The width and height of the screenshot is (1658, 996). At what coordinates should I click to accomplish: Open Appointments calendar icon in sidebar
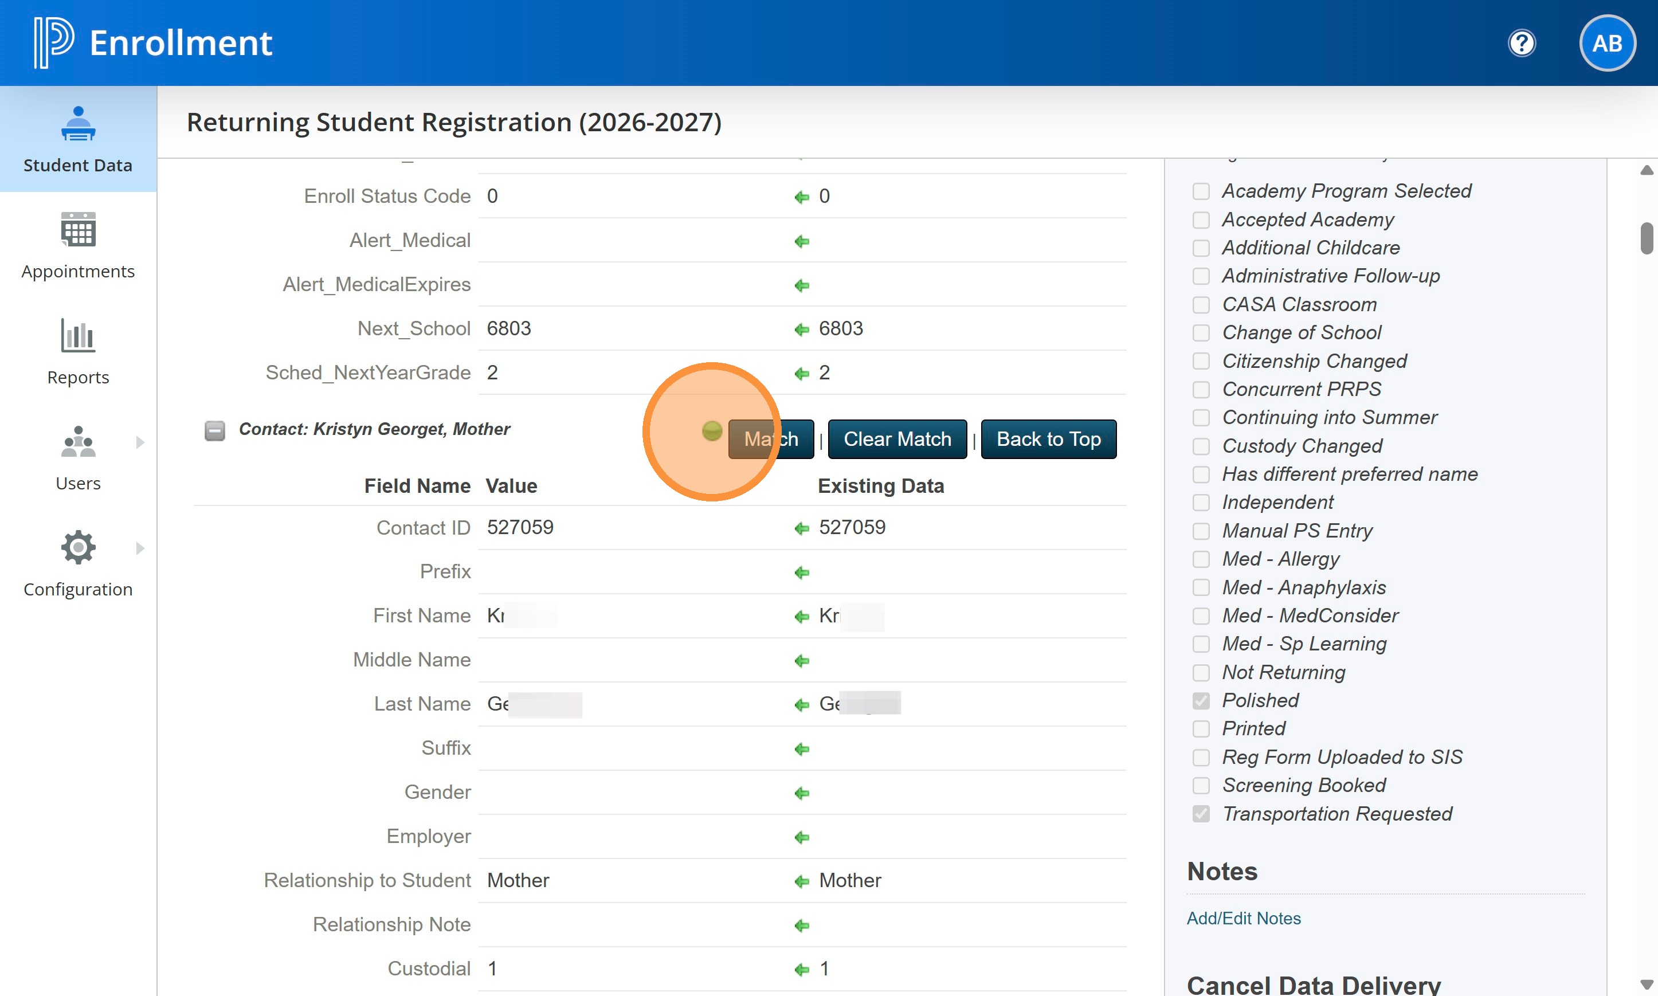tap(78, 231)
